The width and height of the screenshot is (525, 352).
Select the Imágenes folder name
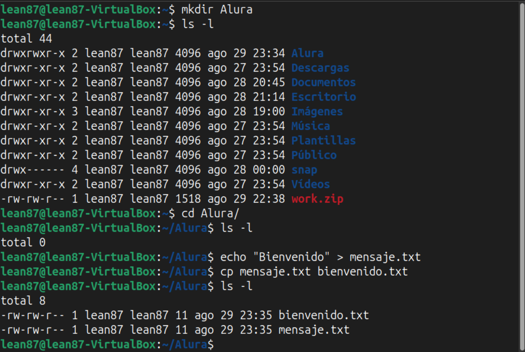click(x=317, y=112)
